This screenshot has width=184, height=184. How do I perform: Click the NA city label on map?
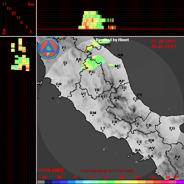(138, 150)
